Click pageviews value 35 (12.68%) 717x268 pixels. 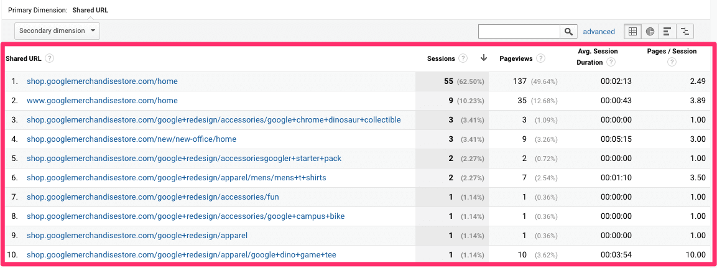(x=537, y=101)
